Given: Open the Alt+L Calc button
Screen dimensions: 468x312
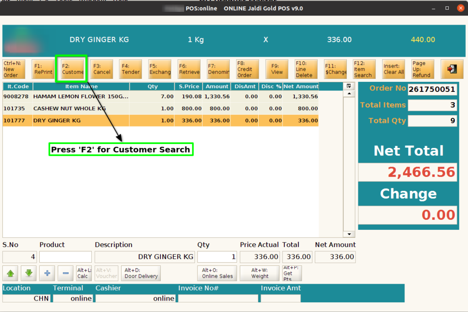Looking at the screenshot, I should (84, 273).
